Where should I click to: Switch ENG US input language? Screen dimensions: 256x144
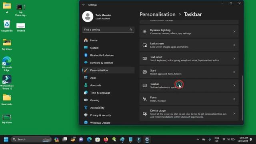tap(217, 140)
